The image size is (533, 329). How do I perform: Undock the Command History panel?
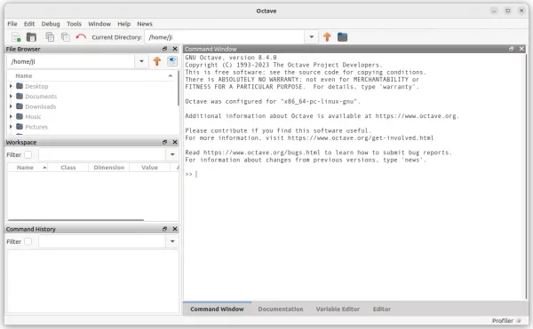click(x=165, y=229)
